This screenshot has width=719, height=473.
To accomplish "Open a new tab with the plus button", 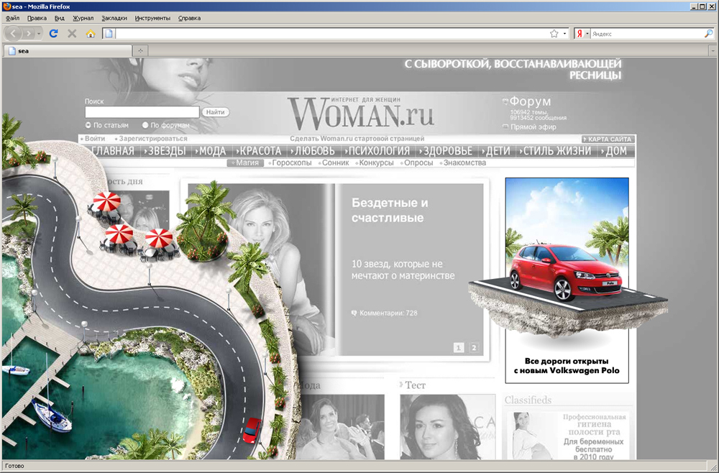I will coord(140,51).
